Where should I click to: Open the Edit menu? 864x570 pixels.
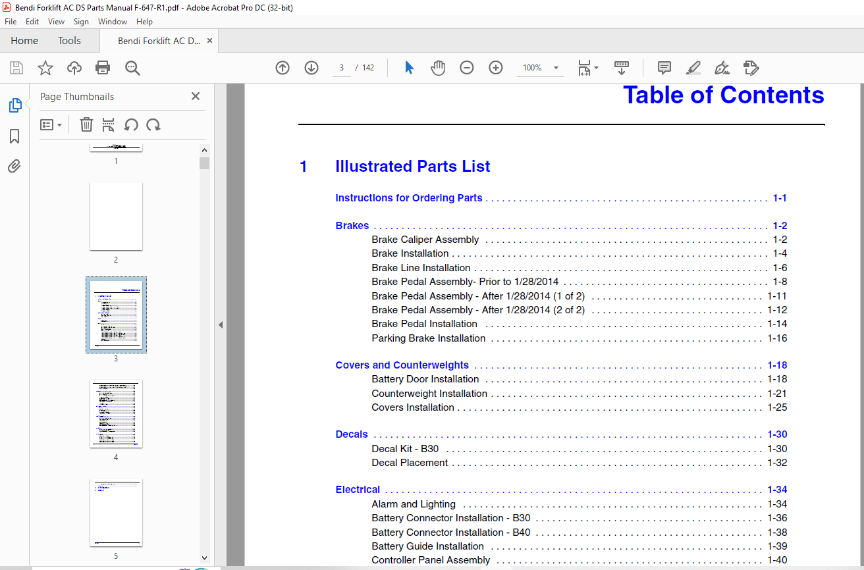click(x=32, y=21)
